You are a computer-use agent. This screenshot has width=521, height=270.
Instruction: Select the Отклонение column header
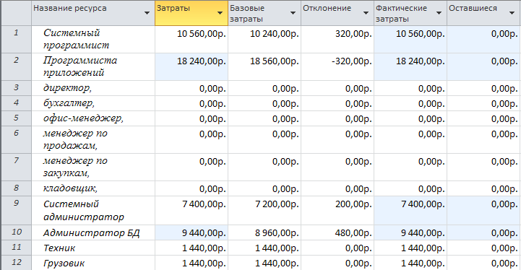[x=337, y=13]
